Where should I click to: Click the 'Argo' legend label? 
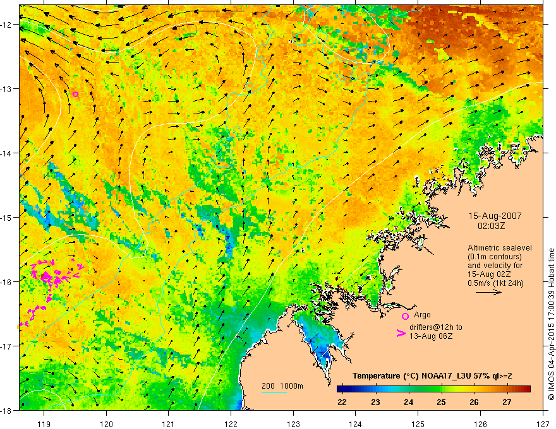click(422, 315)
